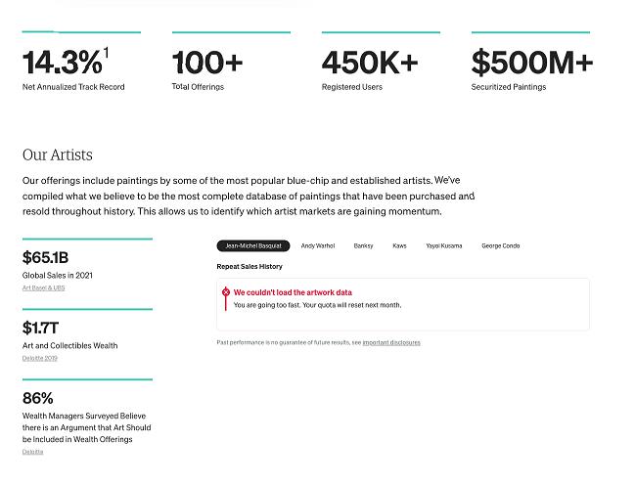Image resolution: width=635 pixels, height=485 pixels.
Task: Click the $1.7T Art and Collectibles figure
Action: pyautogui.click(x=40, y=329)
